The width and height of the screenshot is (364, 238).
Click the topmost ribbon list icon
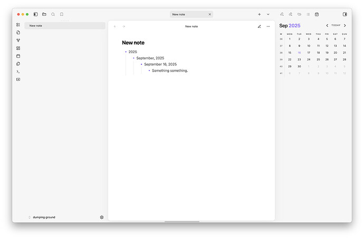coord(18,25)
